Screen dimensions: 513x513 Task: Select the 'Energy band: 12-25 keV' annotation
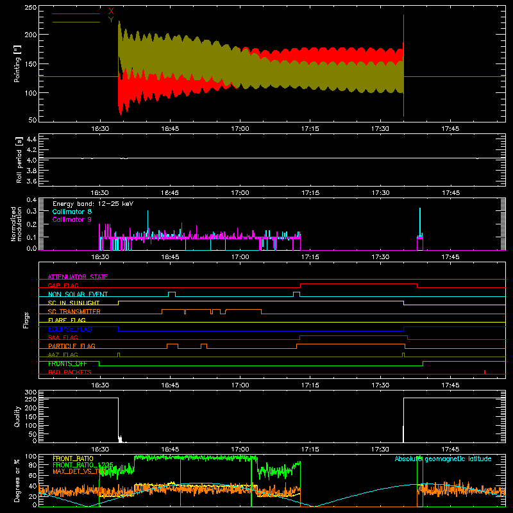pos(93,204)
